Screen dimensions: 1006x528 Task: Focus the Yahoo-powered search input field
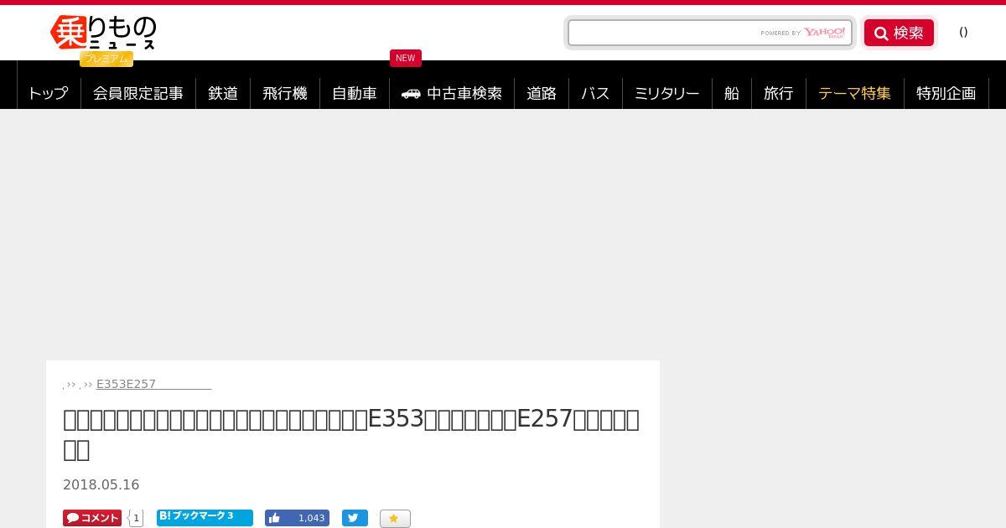point(709,33)
